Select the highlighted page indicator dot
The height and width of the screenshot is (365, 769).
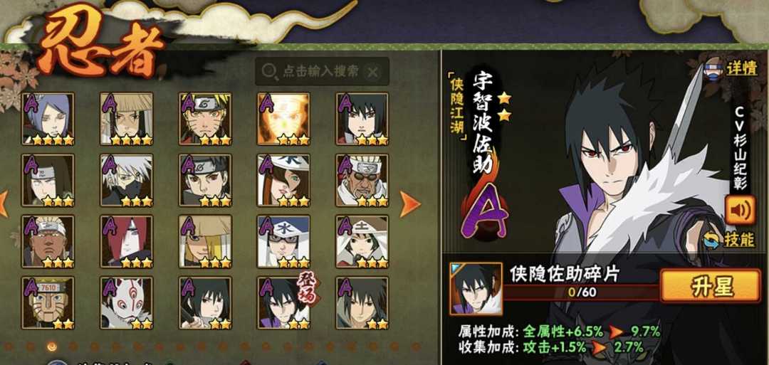pos(52,347)
